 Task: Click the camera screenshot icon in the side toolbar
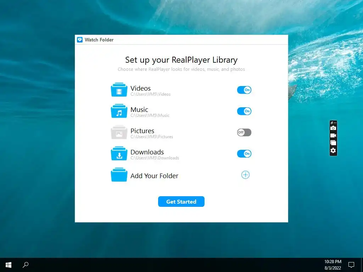[333, 128]
